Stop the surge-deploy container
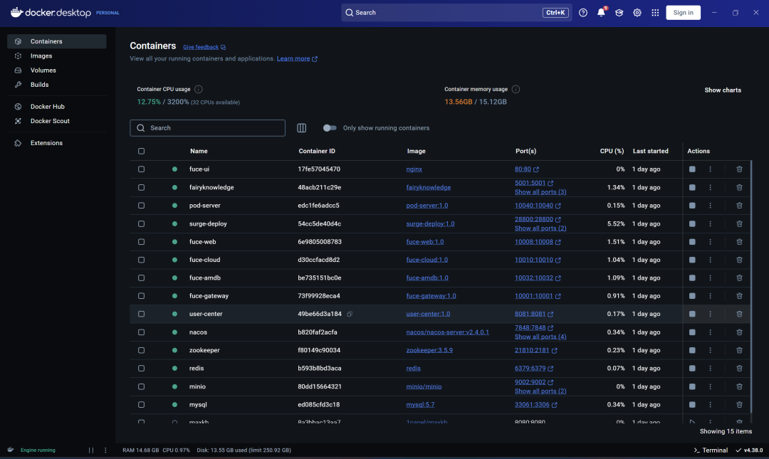Image resolution: width=769 pixels, height=459 pixels. 692,223
